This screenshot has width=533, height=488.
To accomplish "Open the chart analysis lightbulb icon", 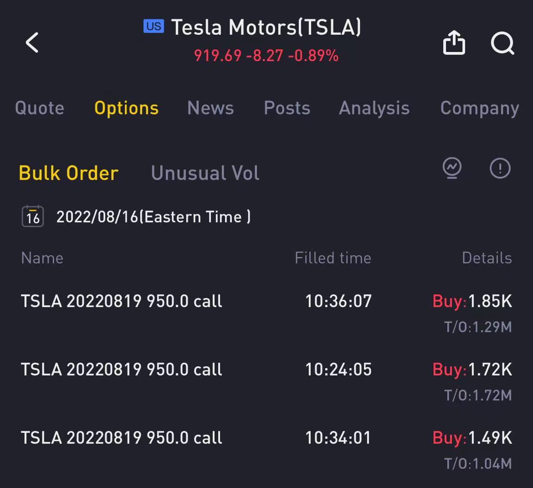I will point(452,168).
